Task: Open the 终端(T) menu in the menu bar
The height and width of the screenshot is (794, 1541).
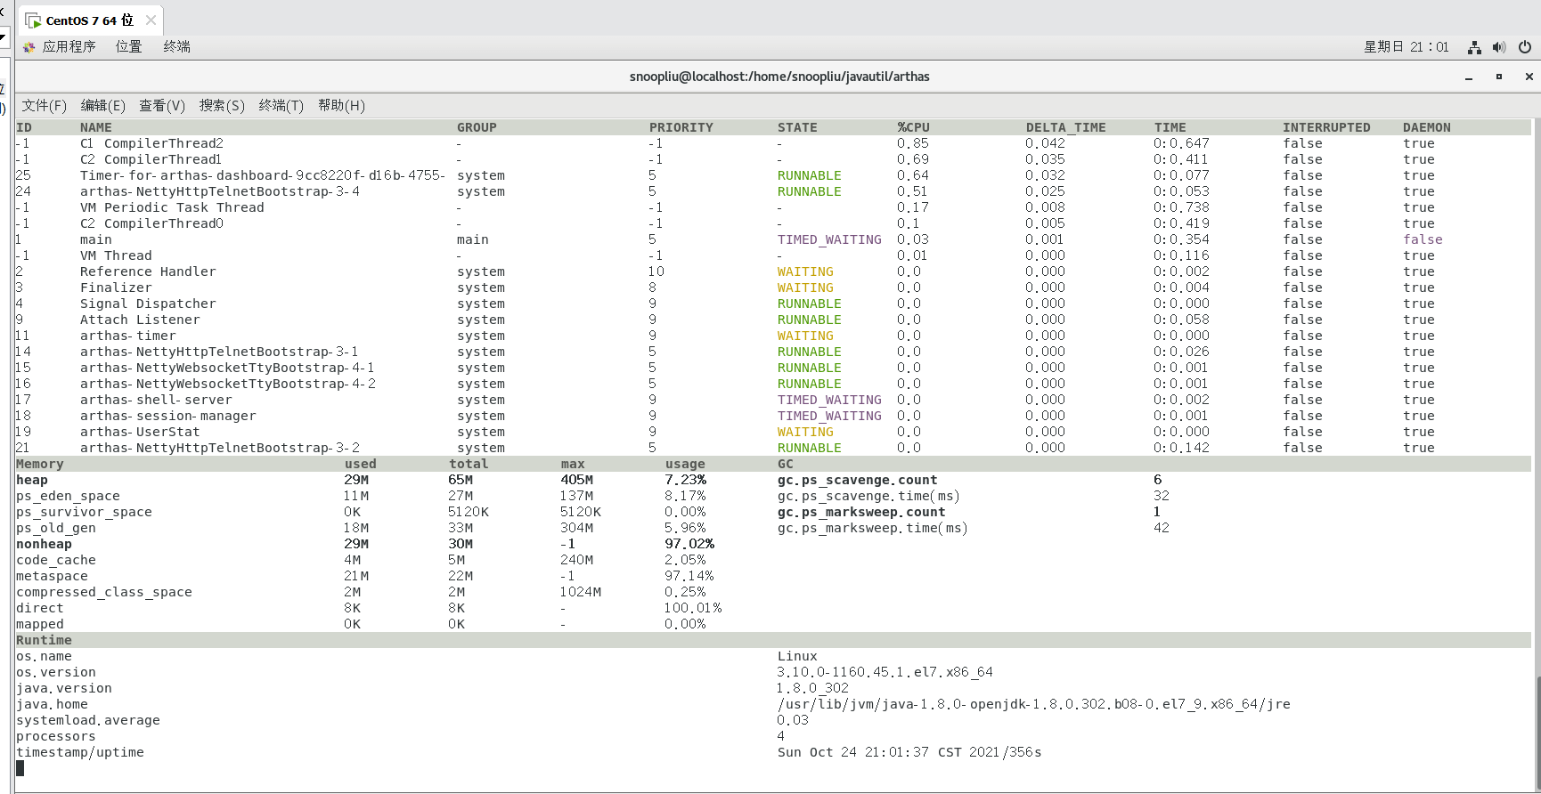Action: point(281,106)
